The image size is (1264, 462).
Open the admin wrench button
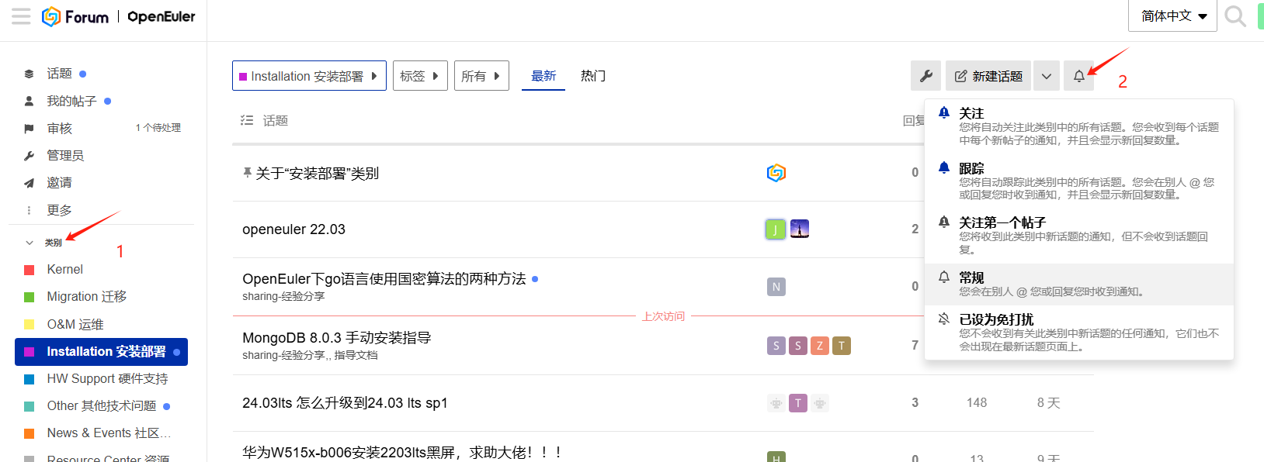pos(925,76)
